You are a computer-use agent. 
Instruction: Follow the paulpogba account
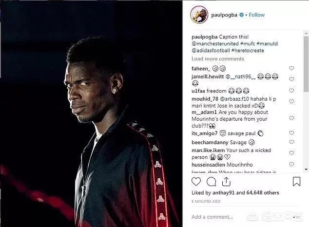(x=256, y=15)
